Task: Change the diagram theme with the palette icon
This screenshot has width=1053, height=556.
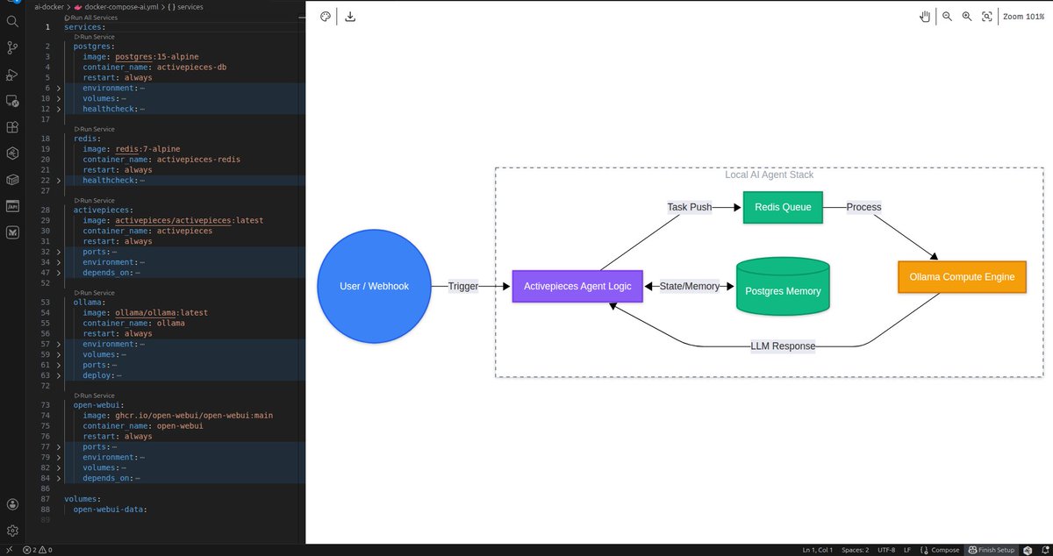Action: pyautogui.click(x=325, y=16)
